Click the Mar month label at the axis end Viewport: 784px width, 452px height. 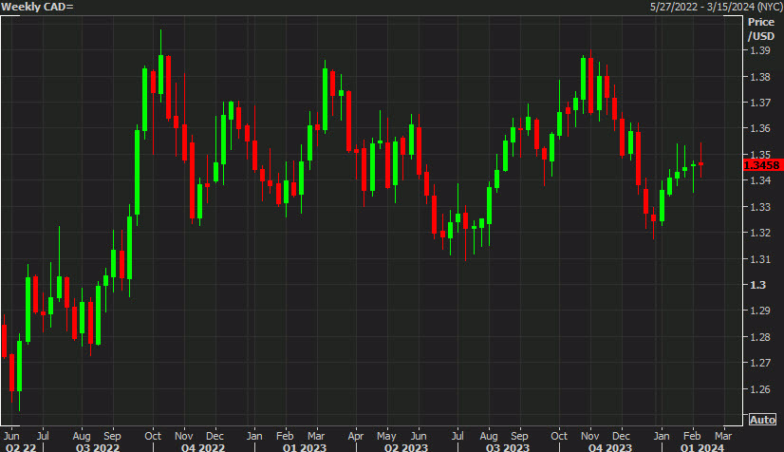pyautogui.click(x=723, y=436)
